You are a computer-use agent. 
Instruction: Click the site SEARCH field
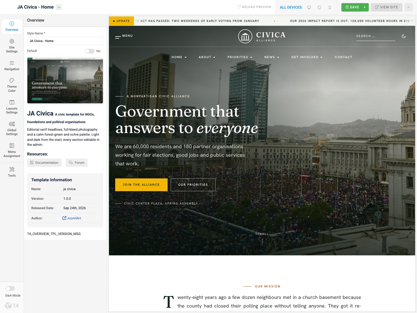pyautogui.click(x=376, y=36)
